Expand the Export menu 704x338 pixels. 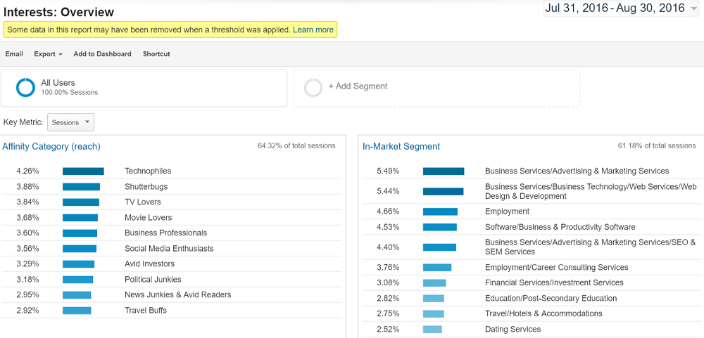pyautogui.click(x=48, y=54)
